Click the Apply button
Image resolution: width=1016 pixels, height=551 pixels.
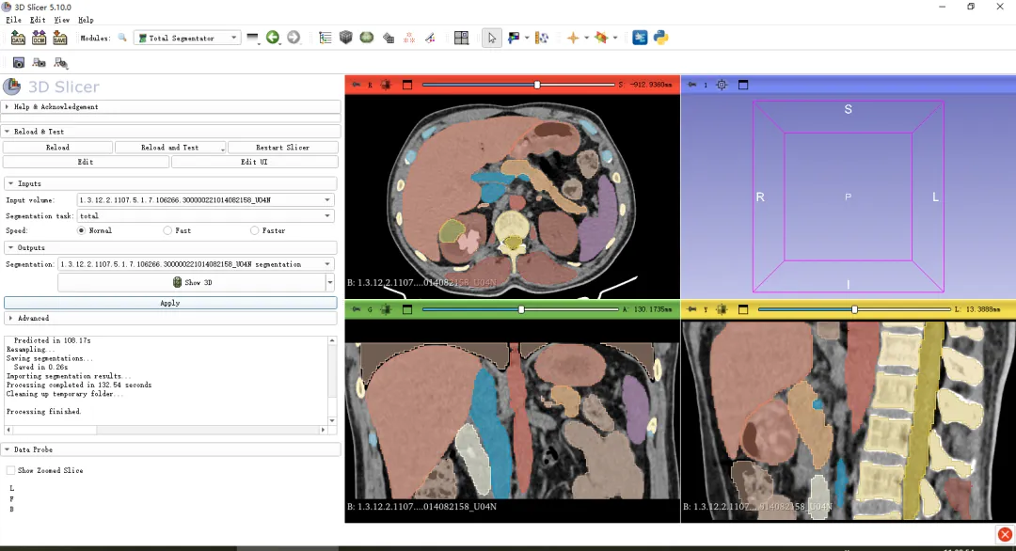click(x=169, y=303)
